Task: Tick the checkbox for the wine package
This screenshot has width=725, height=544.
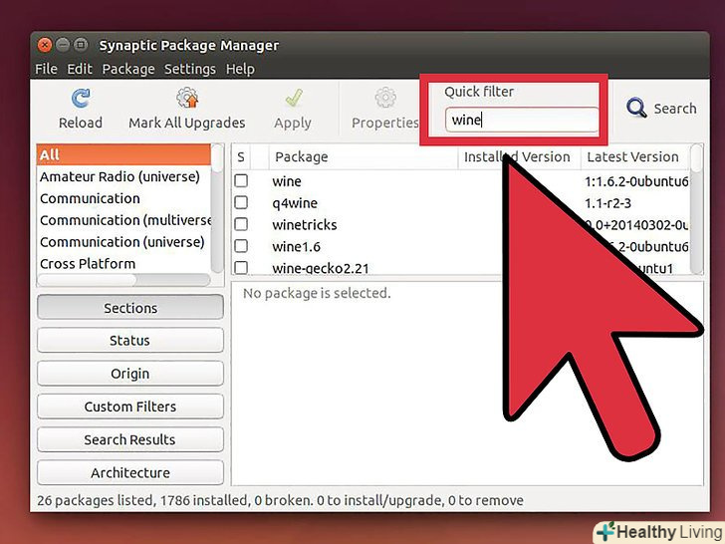Action: click(x=241, y=180)
